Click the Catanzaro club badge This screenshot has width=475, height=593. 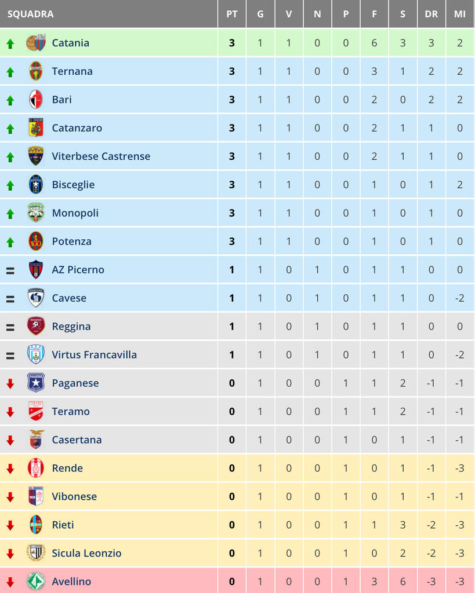(x=36, y=128)
